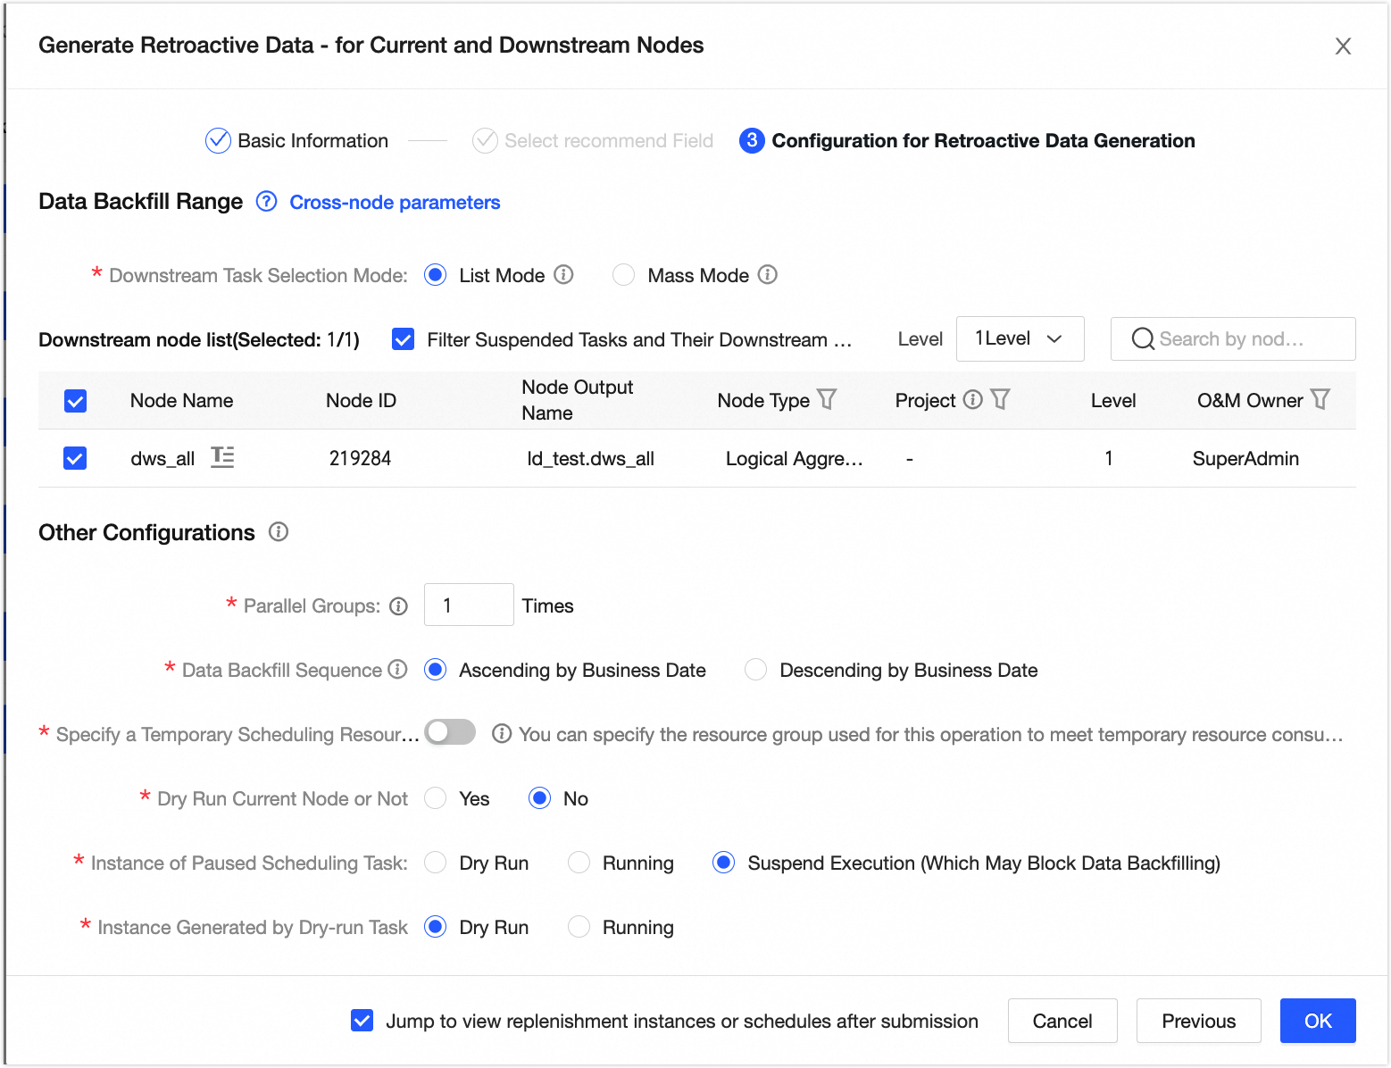Go to the Basic Information step
Screen dimensions: 1391x1068
[297, 141]
